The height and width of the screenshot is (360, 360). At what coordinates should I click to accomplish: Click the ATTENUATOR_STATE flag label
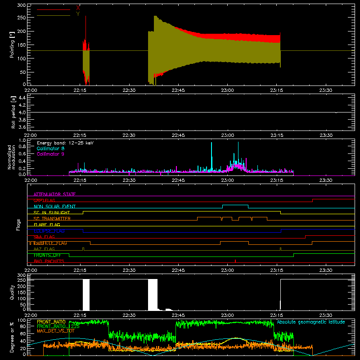[x=54, y=194]
